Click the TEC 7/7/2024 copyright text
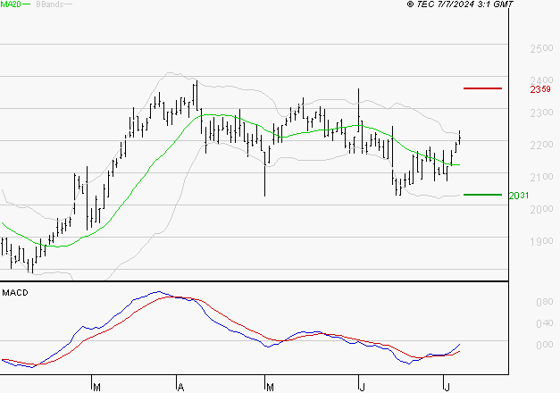 coord(460,4)
